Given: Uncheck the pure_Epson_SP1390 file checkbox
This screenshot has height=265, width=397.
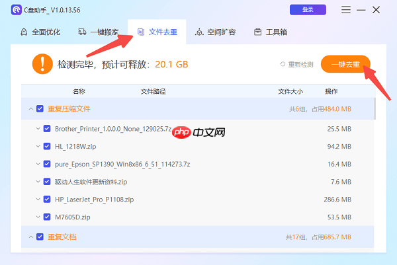Looking at the screenshot, I should pyautogui.click(x=47, y=164).
